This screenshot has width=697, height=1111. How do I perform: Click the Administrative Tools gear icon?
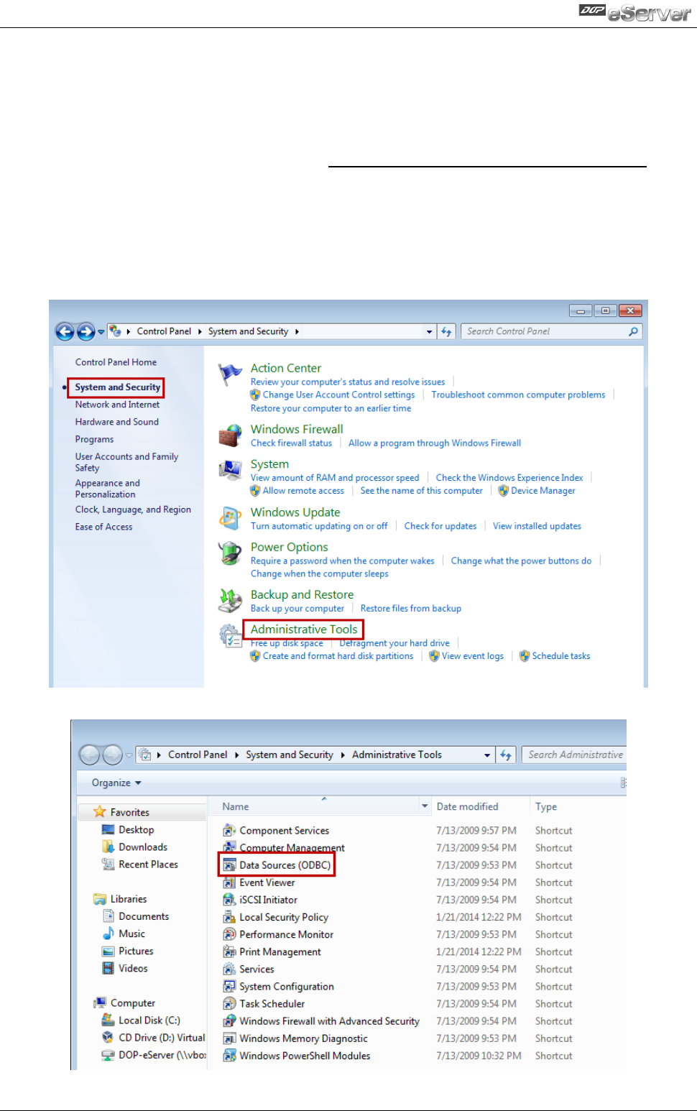point(230,635)
